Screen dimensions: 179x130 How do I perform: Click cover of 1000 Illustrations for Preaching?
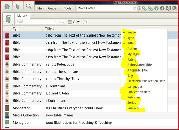(x=7, y=123)
